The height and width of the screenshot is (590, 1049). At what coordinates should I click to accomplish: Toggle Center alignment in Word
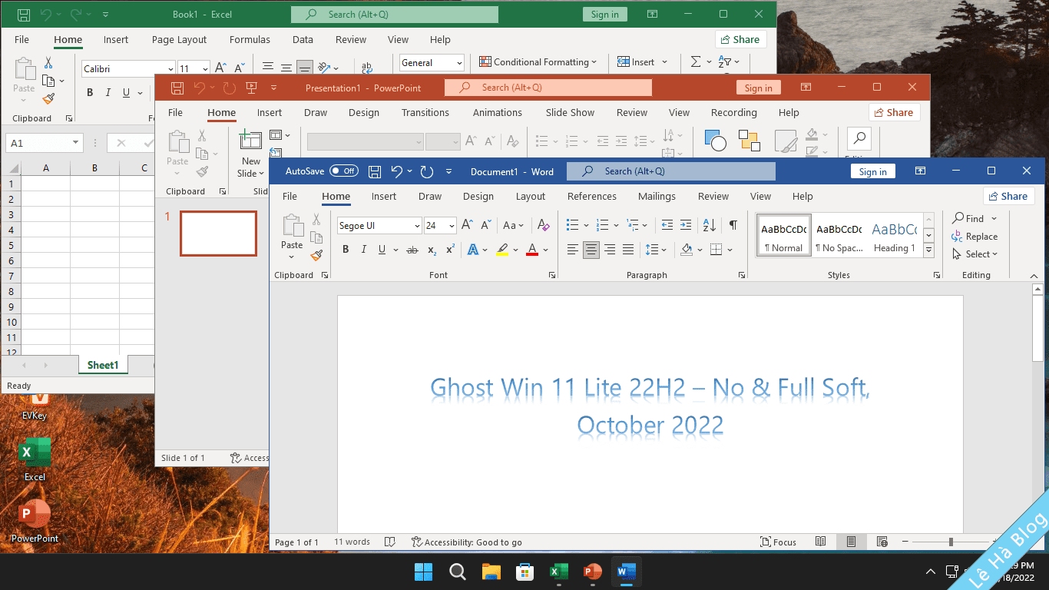pos(591,249)
